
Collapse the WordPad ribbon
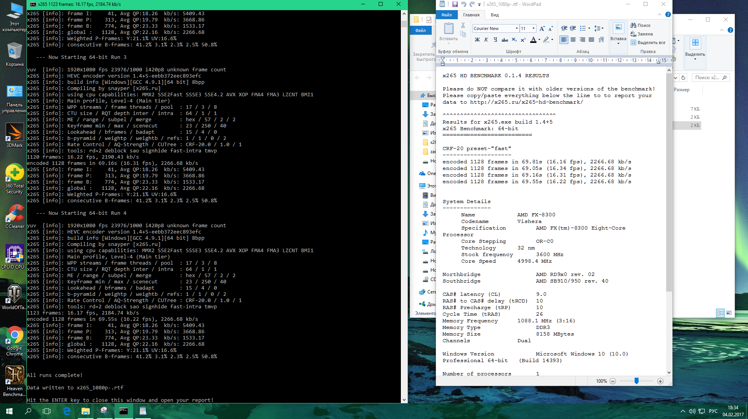[x=659, y=15]
